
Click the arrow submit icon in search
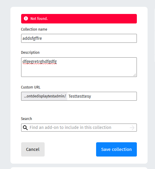point(132,128)
